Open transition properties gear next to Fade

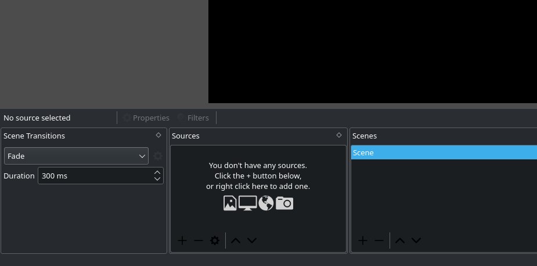click(158, 156)
